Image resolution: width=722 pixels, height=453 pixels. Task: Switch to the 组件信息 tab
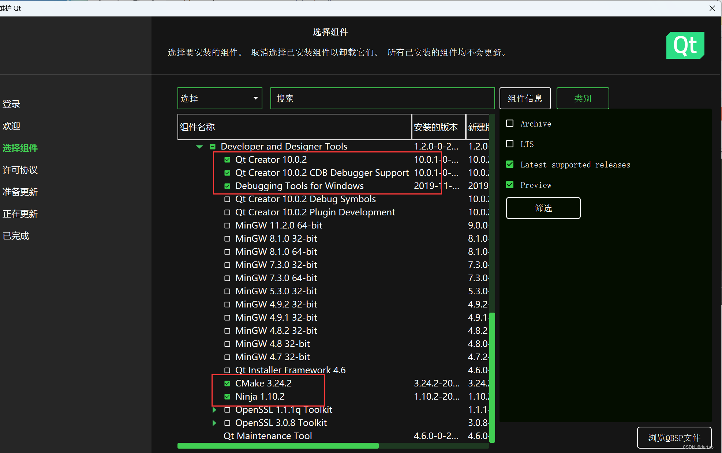click(525, 98)
